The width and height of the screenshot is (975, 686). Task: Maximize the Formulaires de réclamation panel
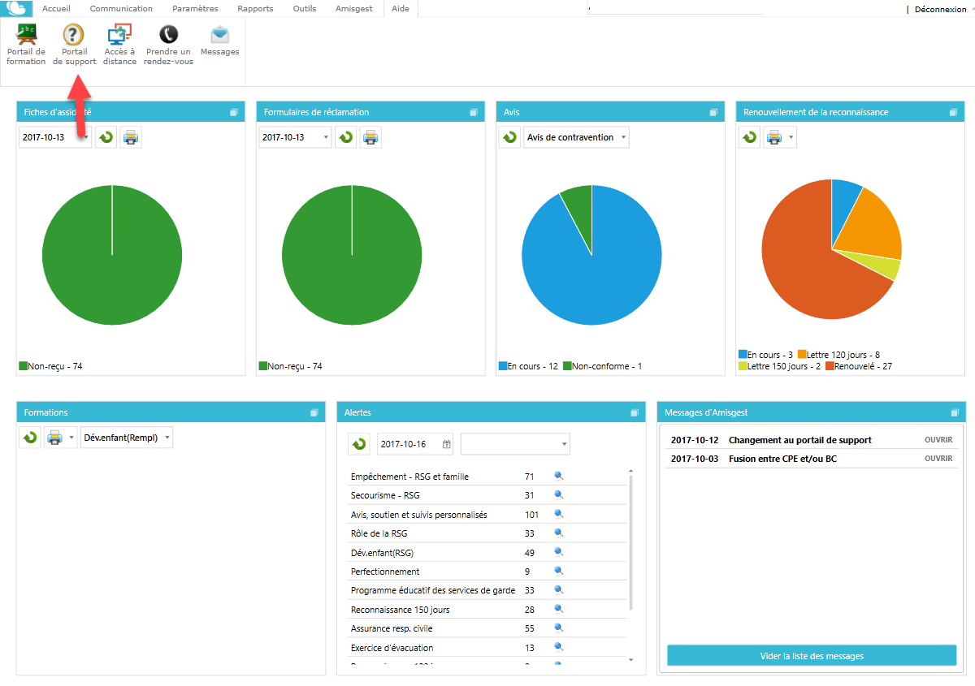tap(473, 112)
